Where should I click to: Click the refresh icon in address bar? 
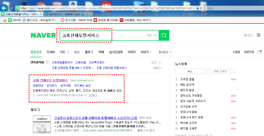201,8
